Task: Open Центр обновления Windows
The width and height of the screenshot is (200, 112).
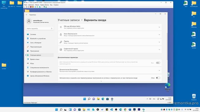Action: coord(40,76)
